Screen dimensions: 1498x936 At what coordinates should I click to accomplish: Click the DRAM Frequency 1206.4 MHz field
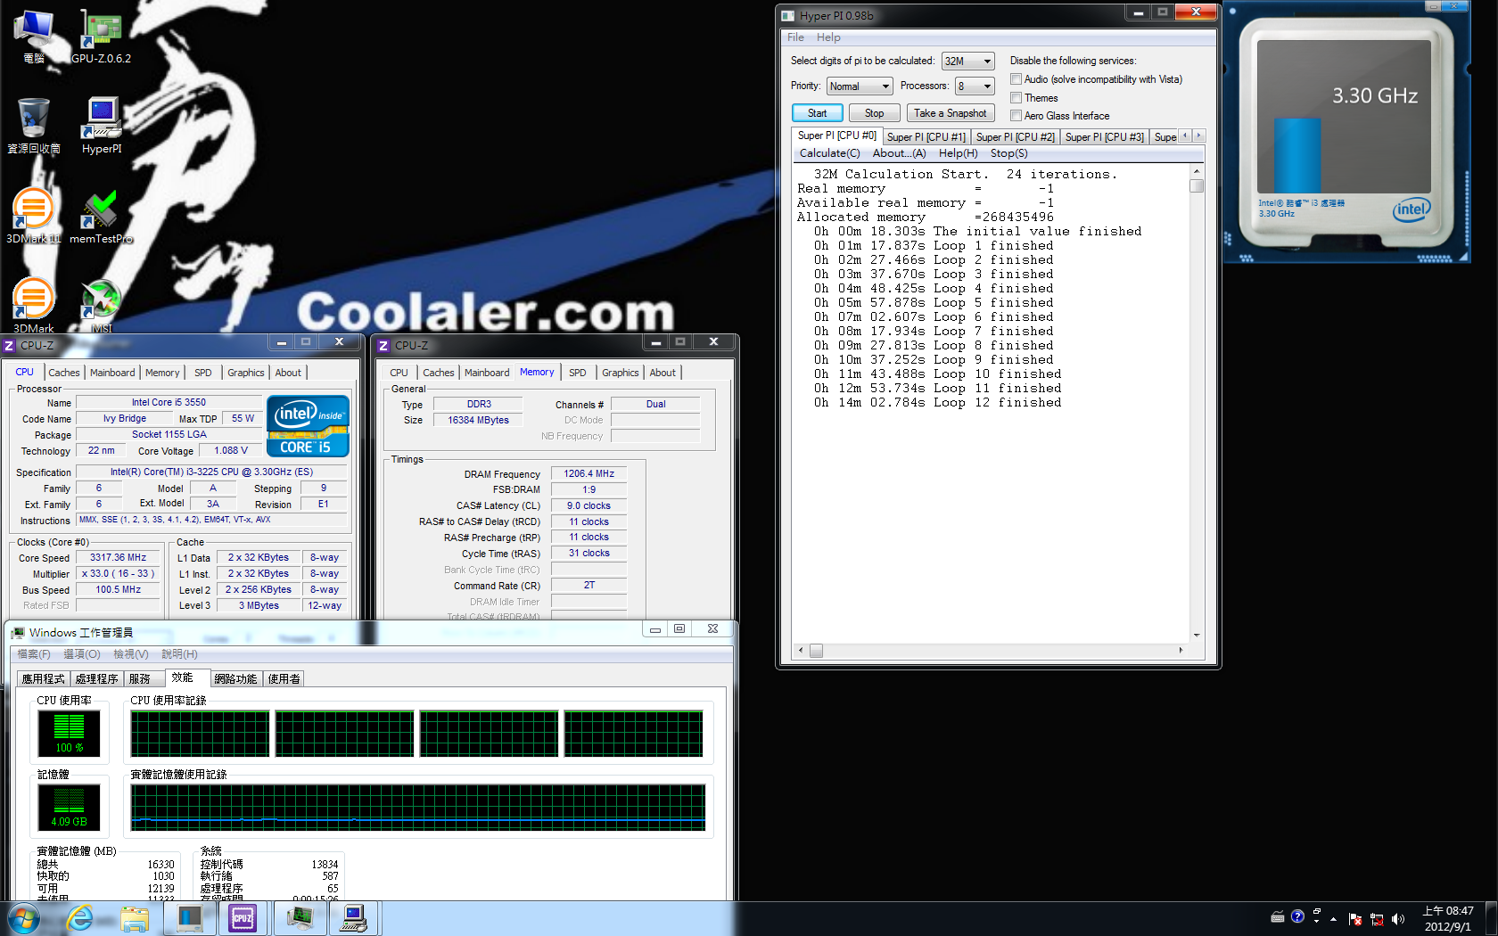pos(588,474)
